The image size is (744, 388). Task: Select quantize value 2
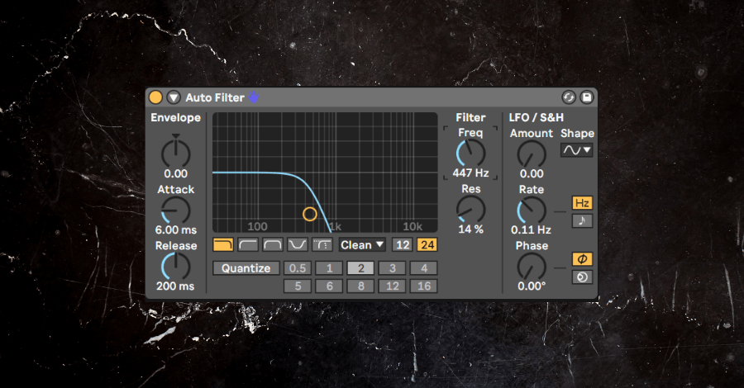(360, 268)
